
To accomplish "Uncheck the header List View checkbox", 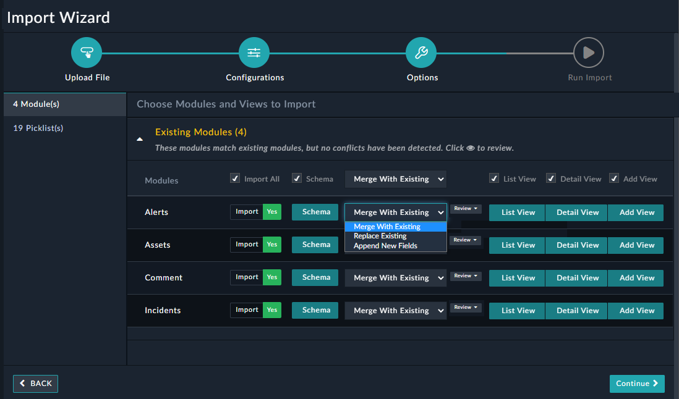I will [x=494, y=178].
